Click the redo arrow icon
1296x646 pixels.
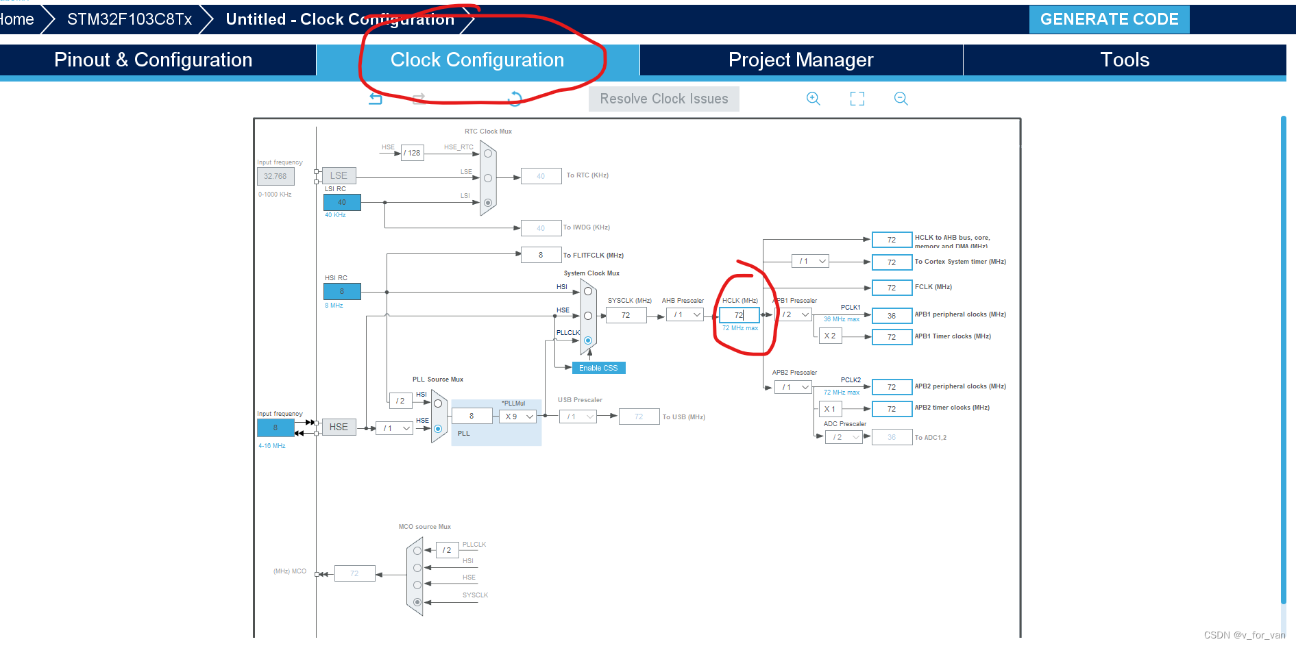point(419,99)
